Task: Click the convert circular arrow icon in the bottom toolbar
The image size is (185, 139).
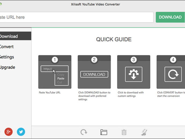Action: pos(84,132)
